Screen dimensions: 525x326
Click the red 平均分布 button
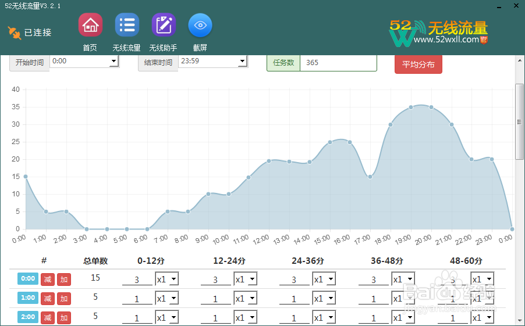(x=418, y=64)
